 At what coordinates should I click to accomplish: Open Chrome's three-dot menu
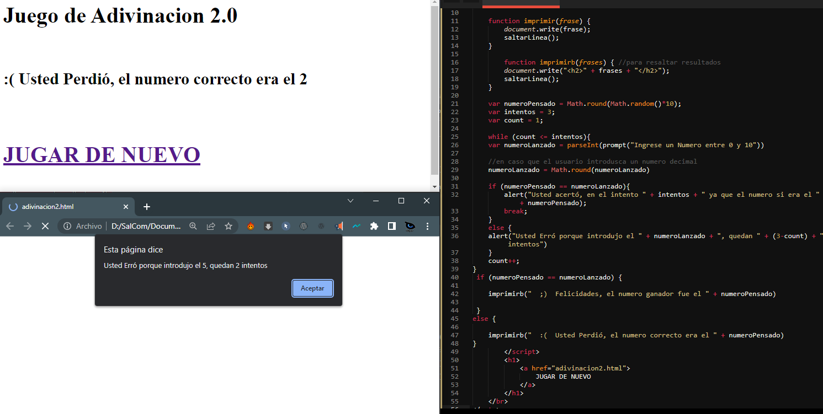[x=427, y=226]
